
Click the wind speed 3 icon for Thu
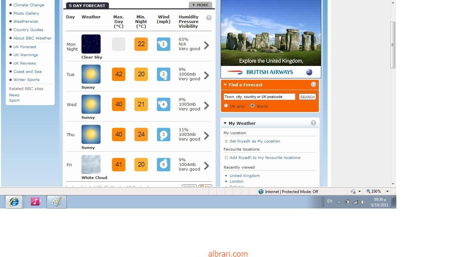(x=164, y=135)
